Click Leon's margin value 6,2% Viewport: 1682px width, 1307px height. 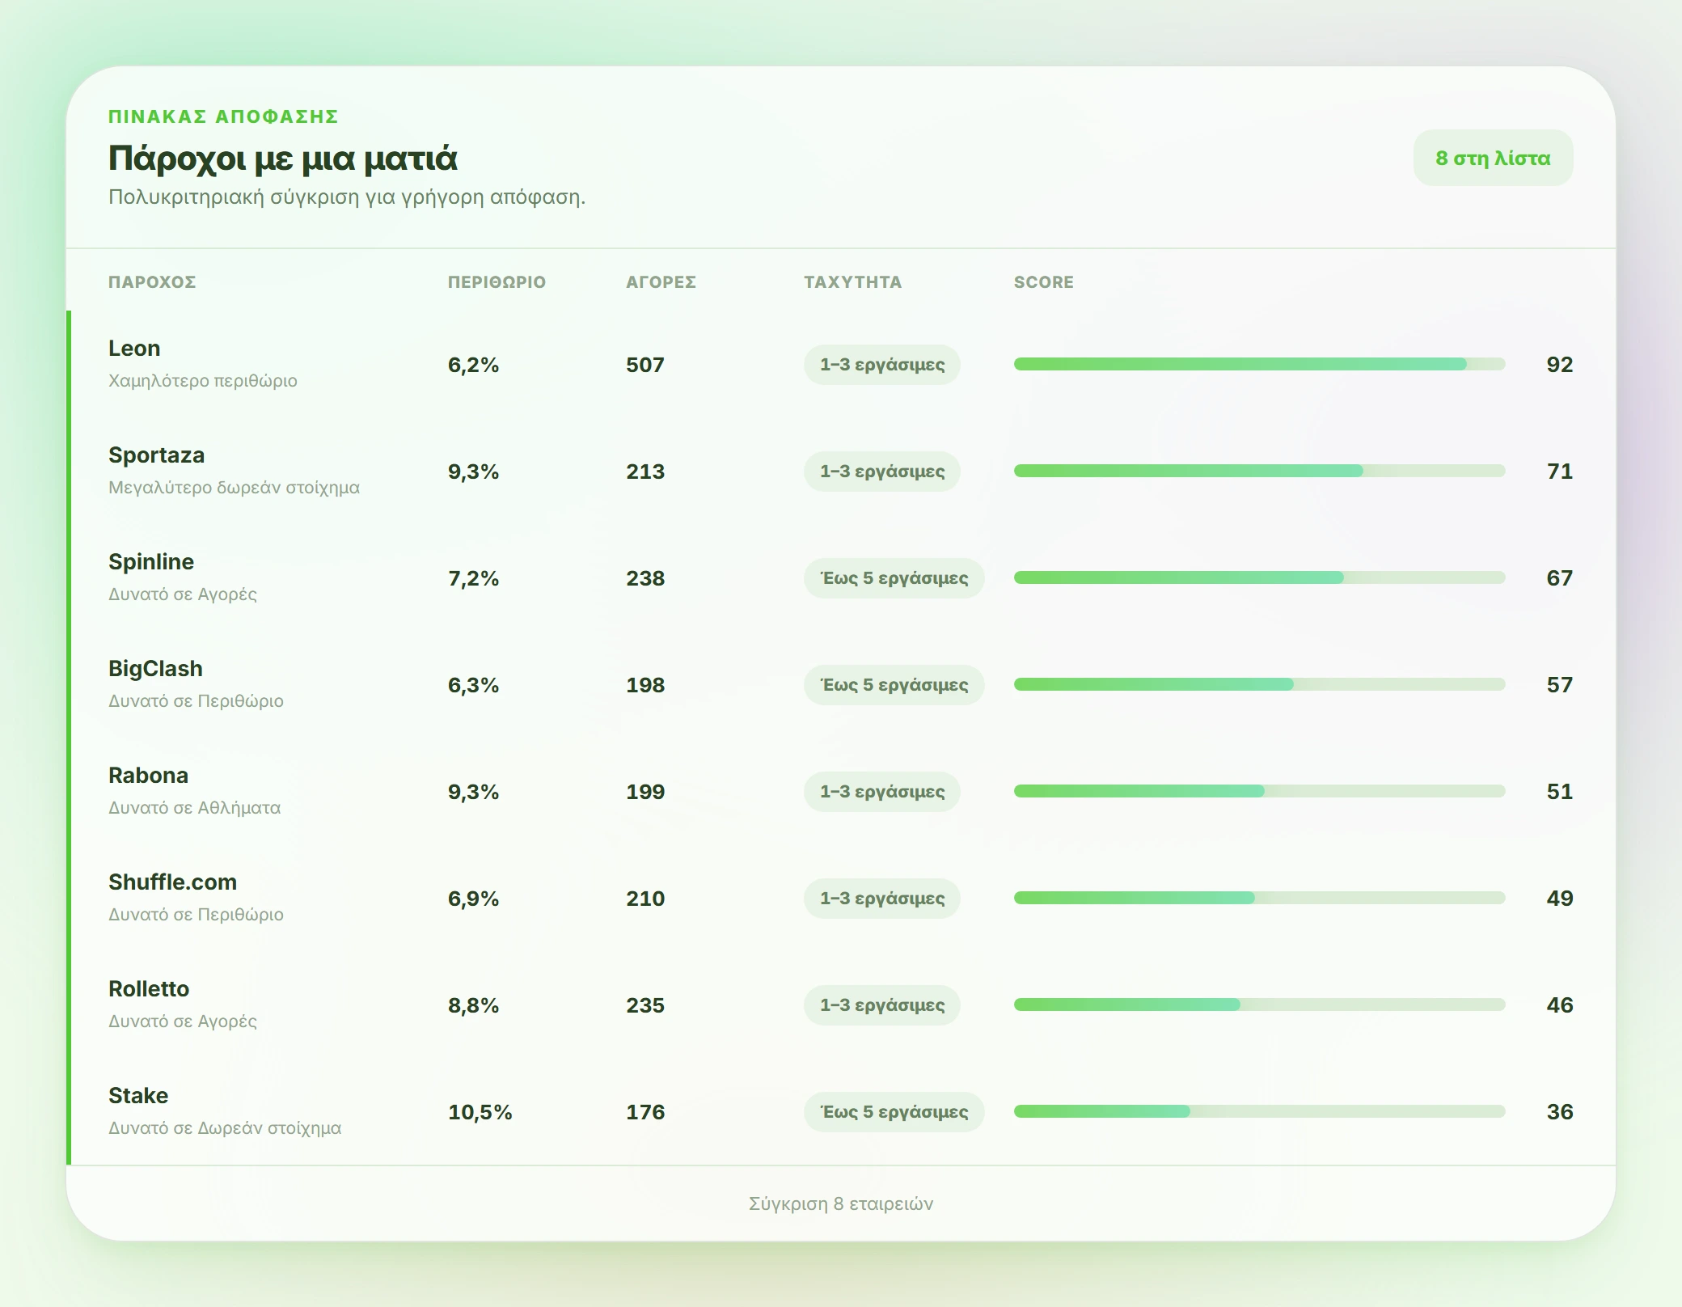(473, 365)
